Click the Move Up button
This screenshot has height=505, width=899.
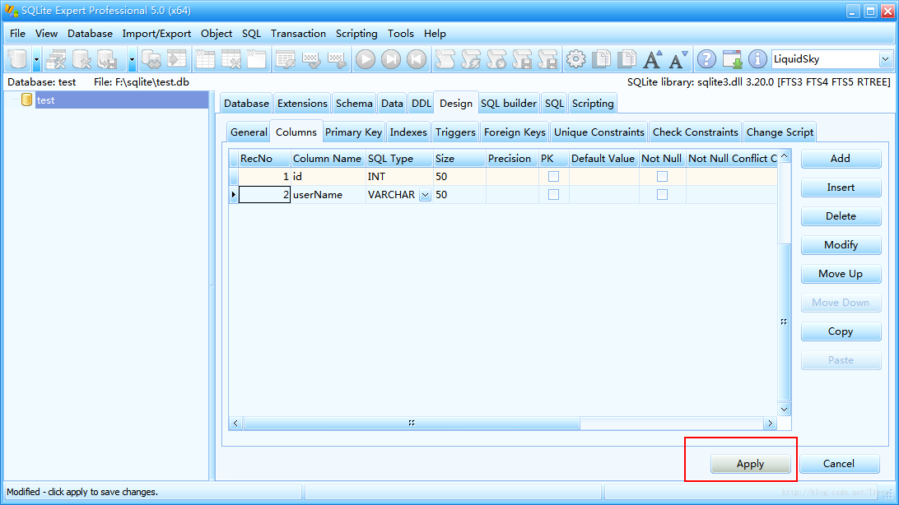pos(841,274)
